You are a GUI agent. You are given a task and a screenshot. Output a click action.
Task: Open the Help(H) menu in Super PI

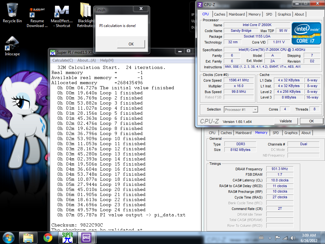click(107, 60)
